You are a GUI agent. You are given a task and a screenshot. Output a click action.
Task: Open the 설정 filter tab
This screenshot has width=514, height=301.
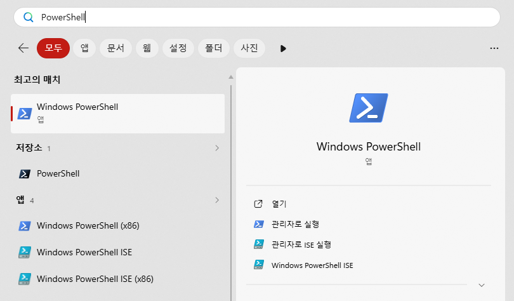pos(178,48)
